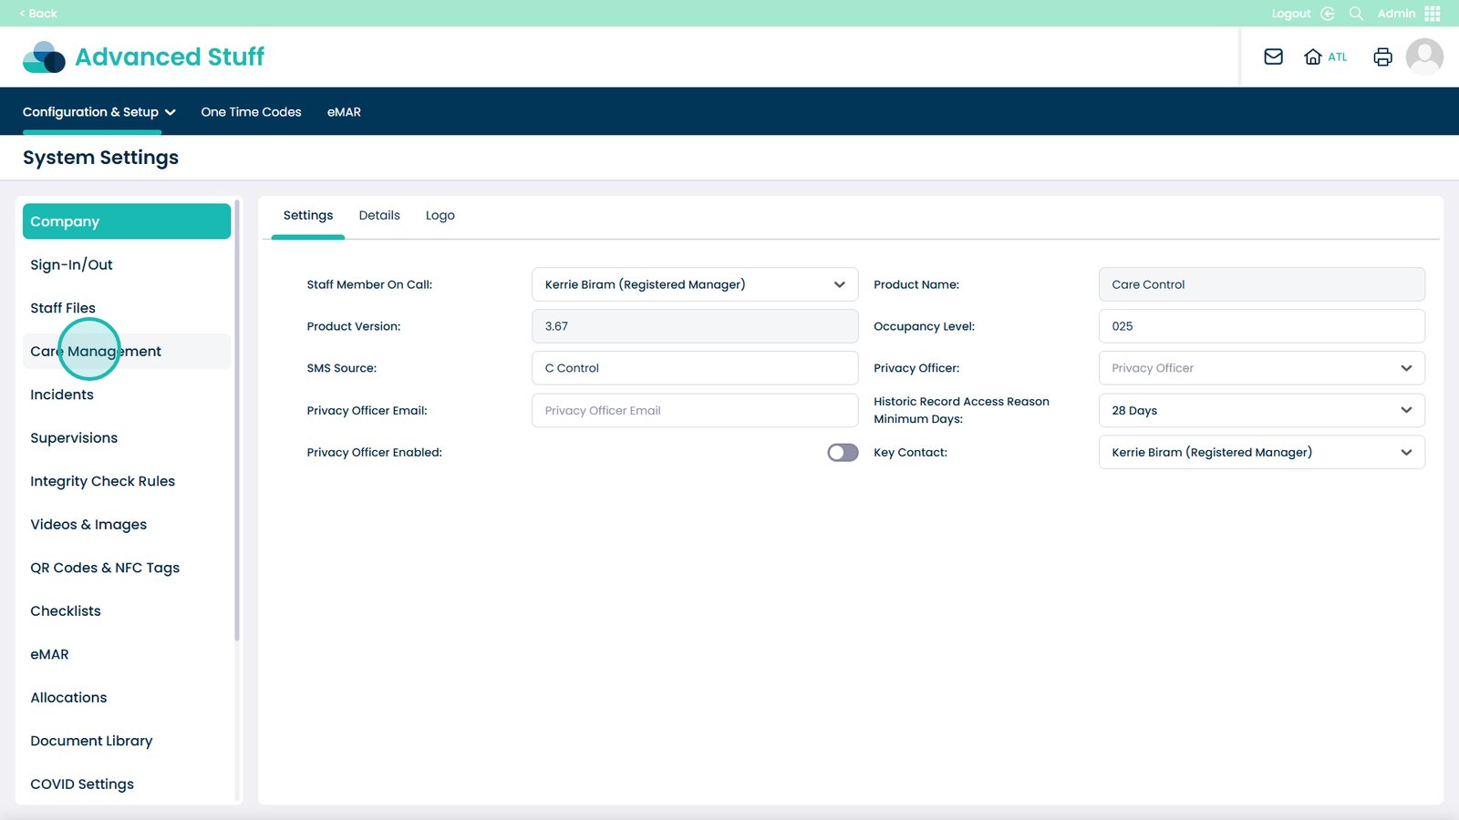
Task: Click the search magnifier icon
Action: pos(1356,14)
